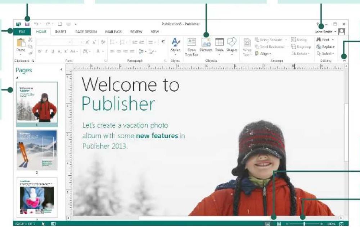
Task: Open the Styles gallery button
Action: coord(175,46)
